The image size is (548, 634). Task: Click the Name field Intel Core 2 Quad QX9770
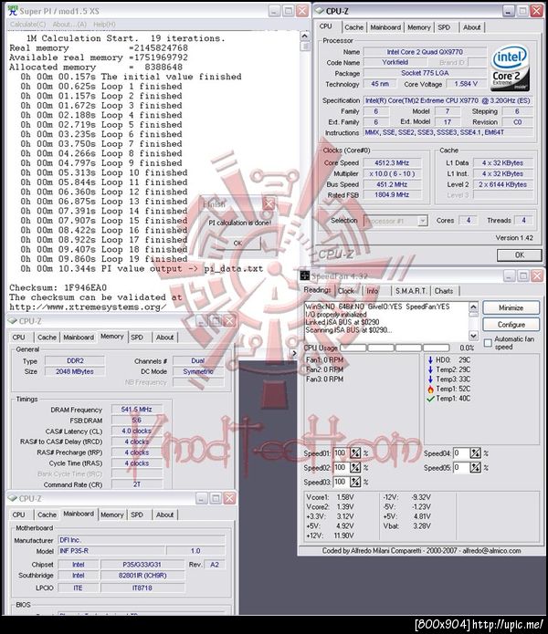click(x=425, y=52)
